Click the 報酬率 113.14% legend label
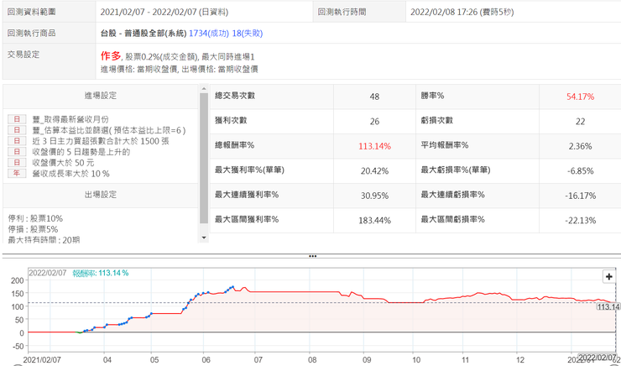This screenshot has height=366, width=621. point(100,273)
